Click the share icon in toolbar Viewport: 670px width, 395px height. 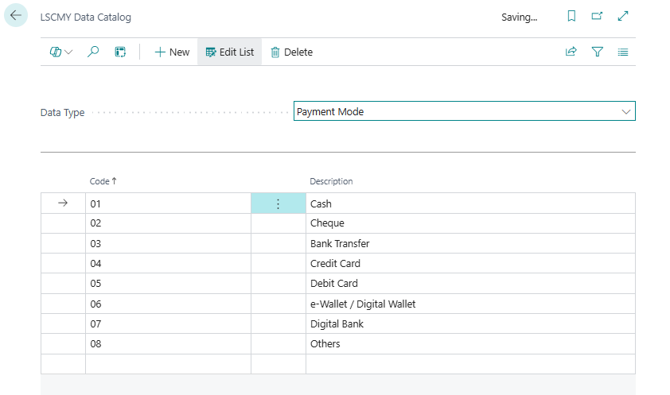(x=571, y=52)
